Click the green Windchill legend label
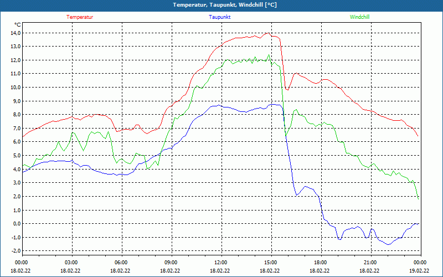The width and height of the screenshot is (443, 277). [x=359, y=17]
